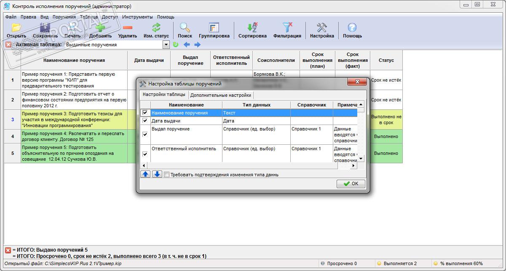This screenshot has height=271, width=506.
Task: Click row number 1 header cell
Action: tap(13, 80)
